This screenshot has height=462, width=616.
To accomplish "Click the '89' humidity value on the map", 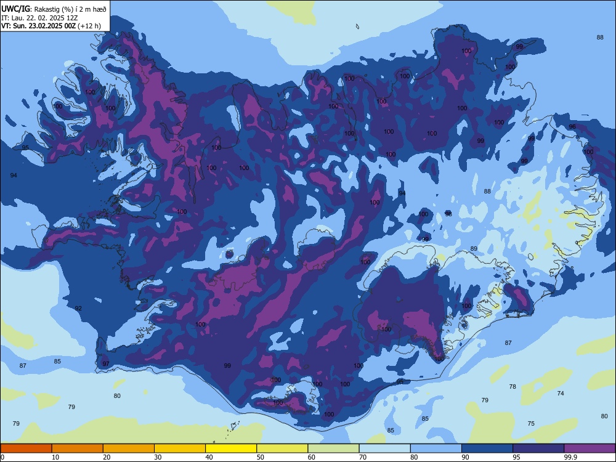I will coord(474,249).
